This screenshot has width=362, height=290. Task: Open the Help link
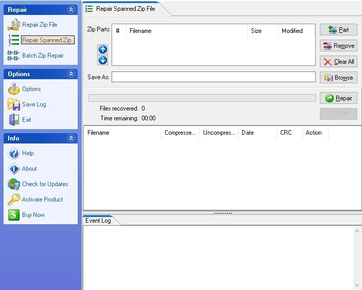point(28,153)
